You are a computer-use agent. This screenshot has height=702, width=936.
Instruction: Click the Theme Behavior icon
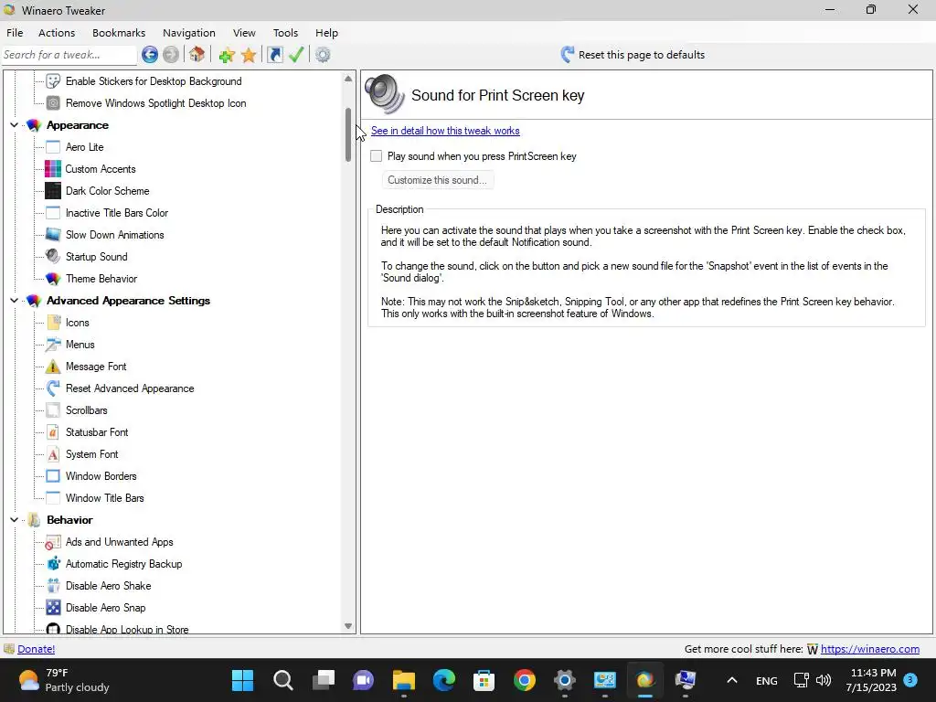pos(53,279)
